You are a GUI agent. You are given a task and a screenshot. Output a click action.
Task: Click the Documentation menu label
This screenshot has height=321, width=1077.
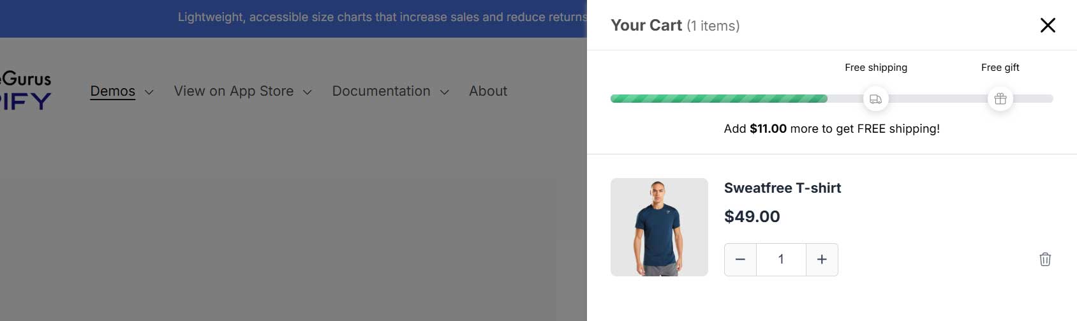pyautogui.click(x=381, y=91)
